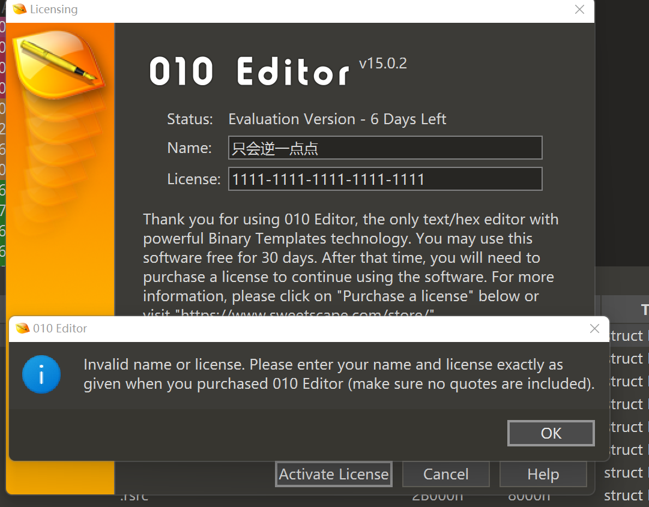Image resolution: width=649 pixels, height=507 pixels.
Task: Click the Evaluation Version status text
Action: (337, 119)
